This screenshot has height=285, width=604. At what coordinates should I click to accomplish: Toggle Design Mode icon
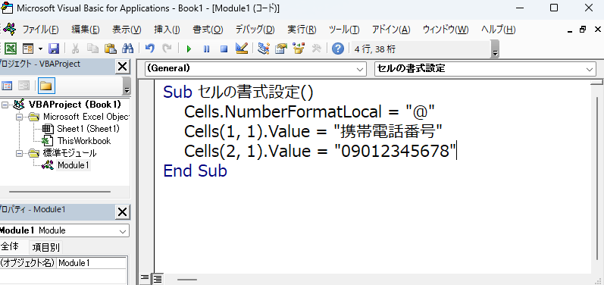(x=242, y=49)
